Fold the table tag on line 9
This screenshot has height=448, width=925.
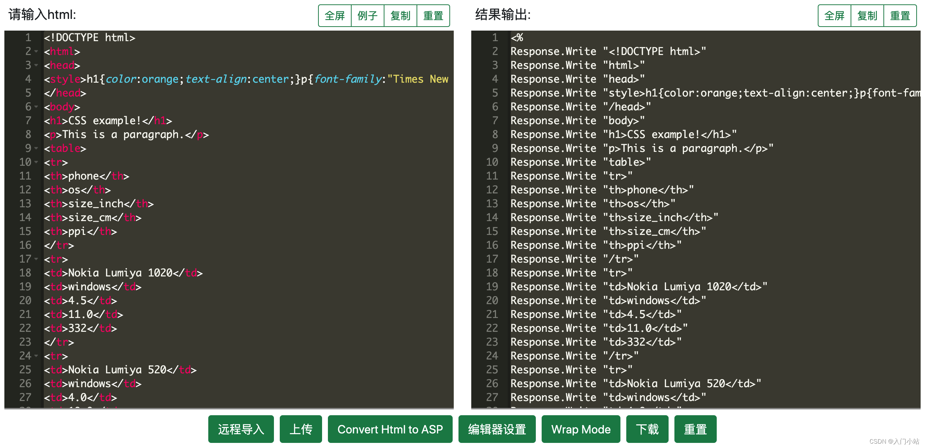pyautogui.click(x=36, y=149)
